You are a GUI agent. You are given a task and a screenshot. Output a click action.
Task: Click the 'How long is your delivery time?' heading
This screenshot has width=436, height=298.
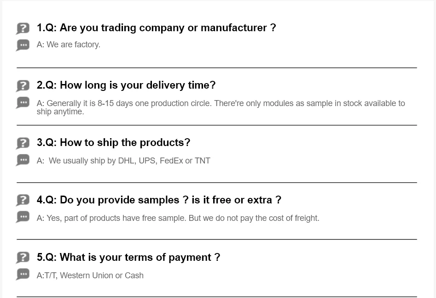tap(126, 85)
